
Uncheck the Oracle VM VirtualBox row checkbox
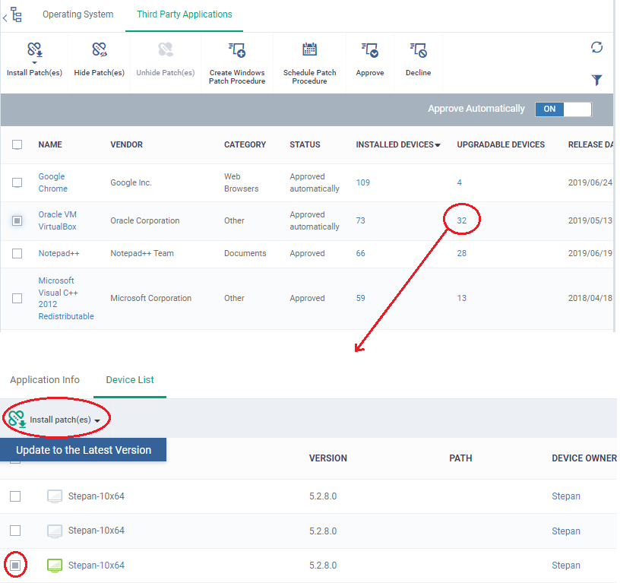tap(17, 220)
